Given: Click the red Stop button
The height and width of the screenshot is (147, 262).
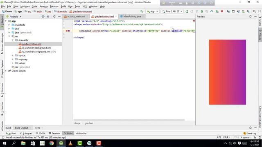Looking at the screenshot, I should point(222,11).
